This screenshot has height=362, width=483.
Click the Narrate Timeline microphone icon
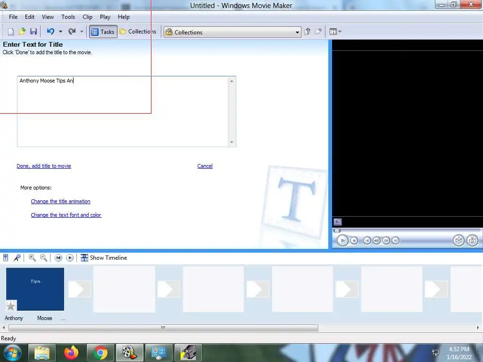17,258
